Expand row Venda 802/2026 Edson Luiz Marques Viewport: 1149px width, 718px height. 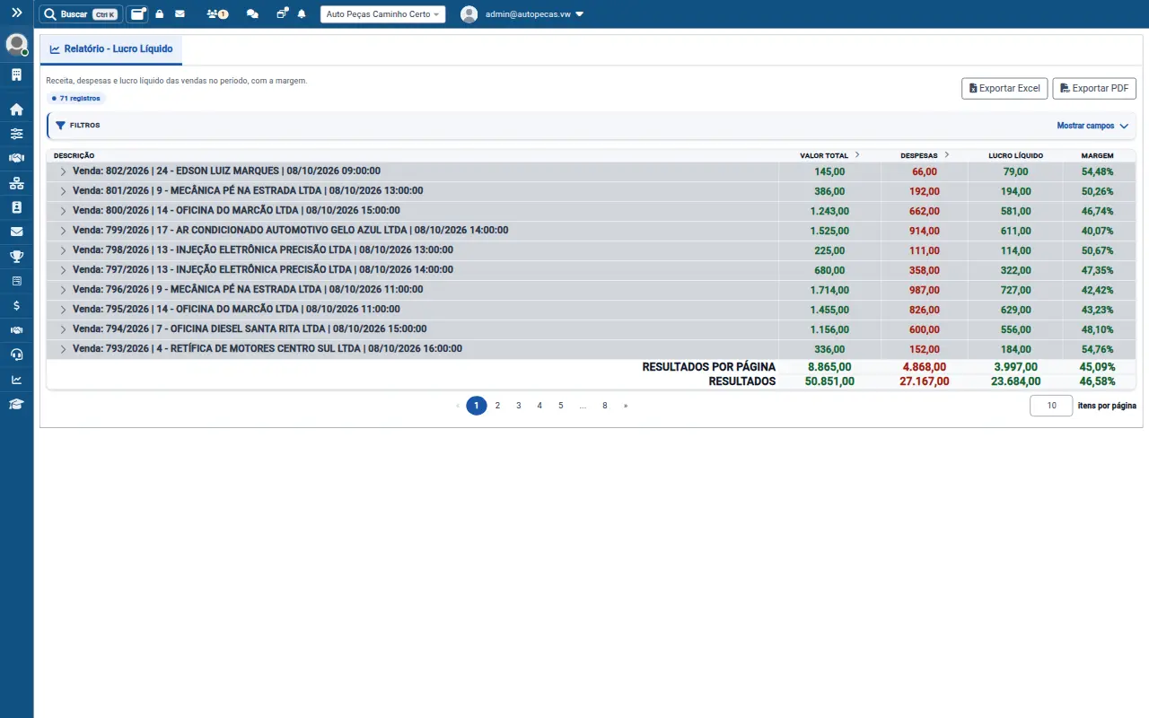click(x=63, y=171)
